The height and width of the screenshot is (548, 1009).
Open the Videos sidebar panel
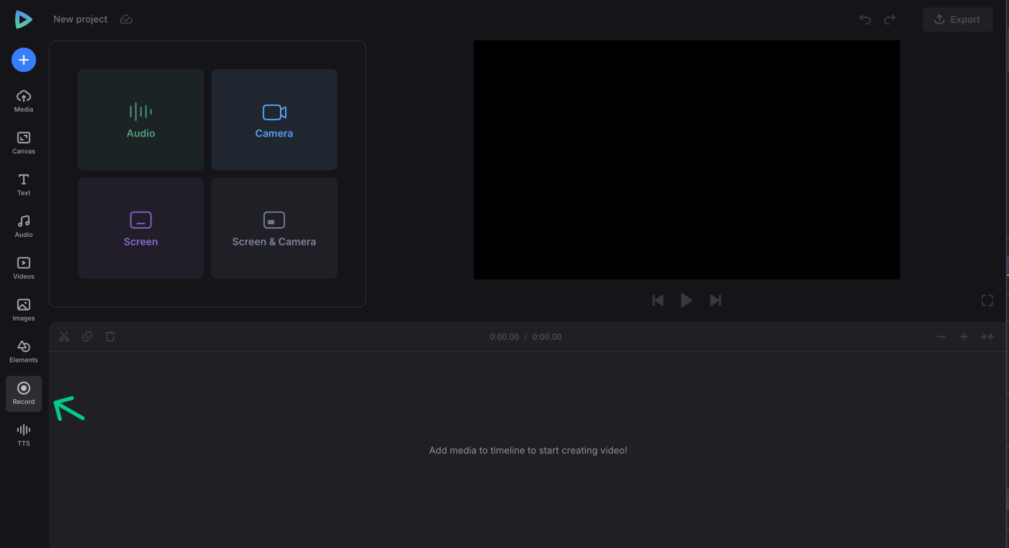(x=24, y=268)
